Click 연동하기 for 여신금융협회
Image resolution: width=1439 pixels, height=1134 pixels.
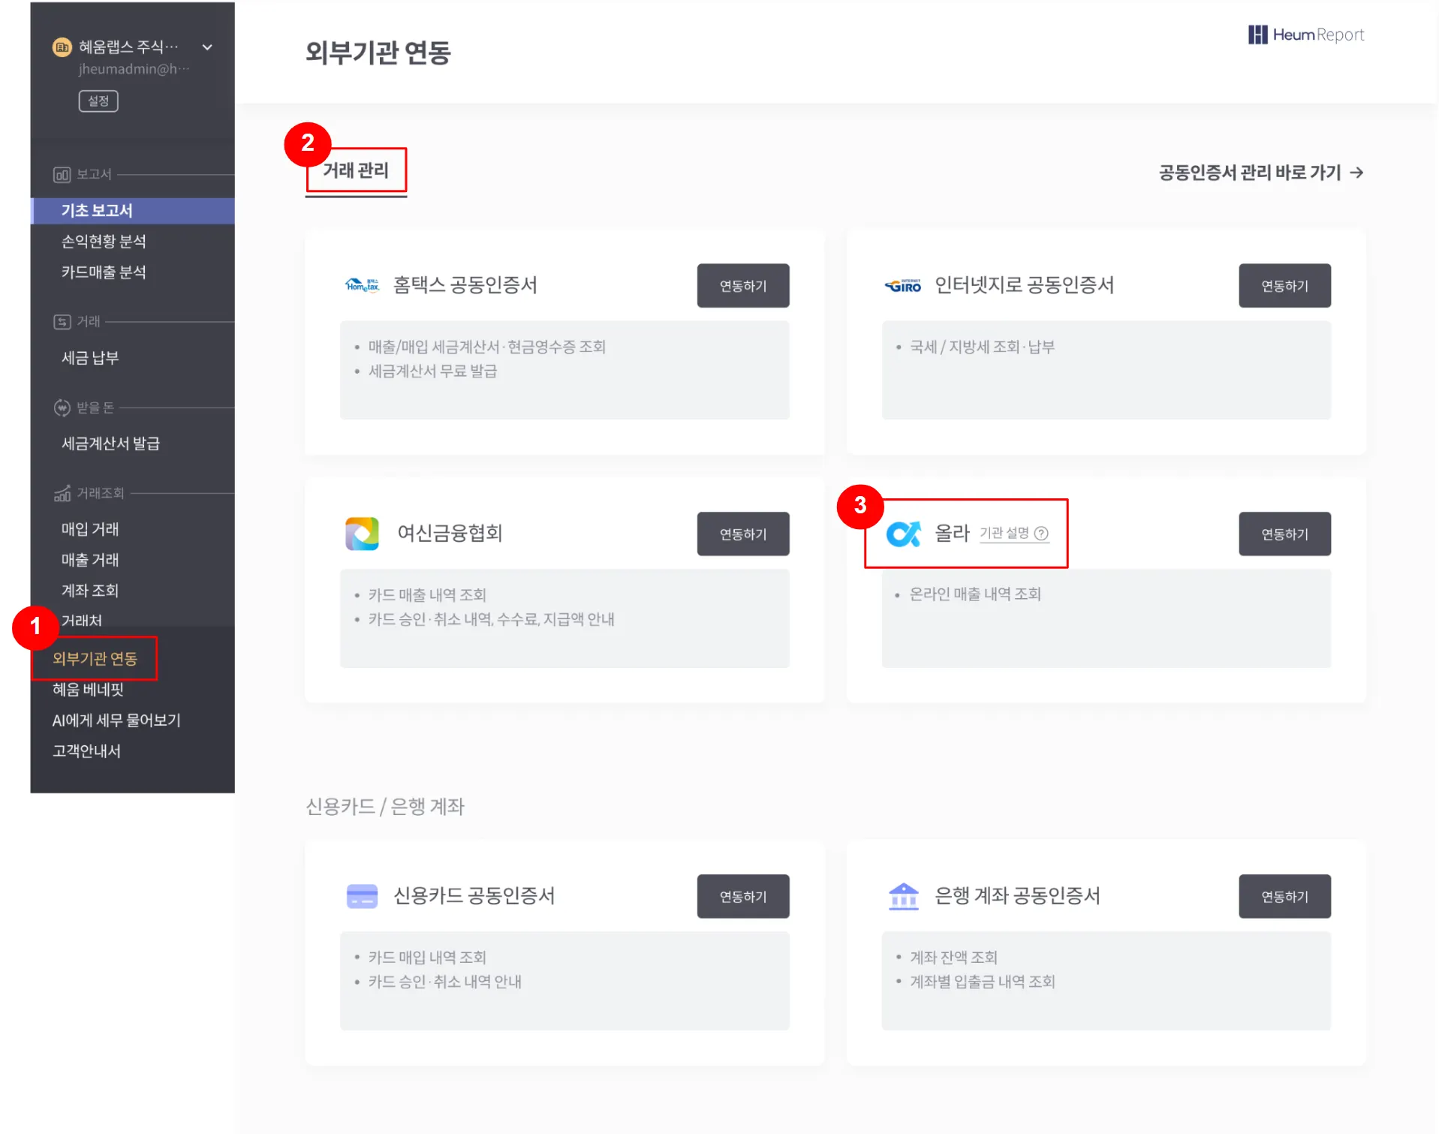[x=743, y=534]
